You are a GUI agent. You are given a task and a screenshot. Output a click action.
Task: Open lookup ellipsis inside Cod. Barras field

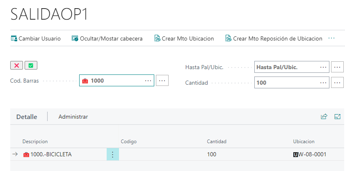(x=149, y=81)
